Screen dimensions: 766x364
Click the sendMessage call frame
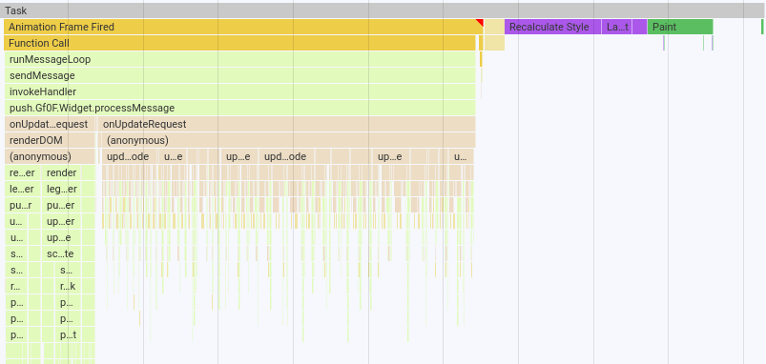click(239, 75)
